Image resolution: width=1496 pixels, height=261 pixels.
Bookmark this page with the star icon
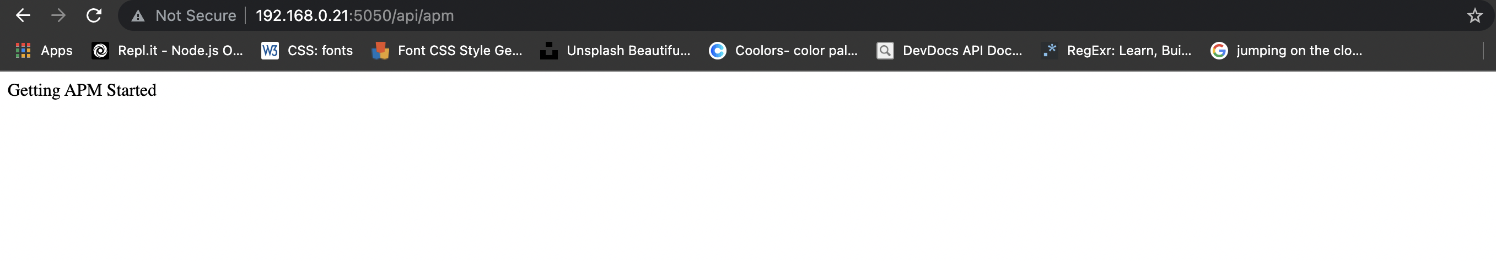click(x=1475, y=15)
